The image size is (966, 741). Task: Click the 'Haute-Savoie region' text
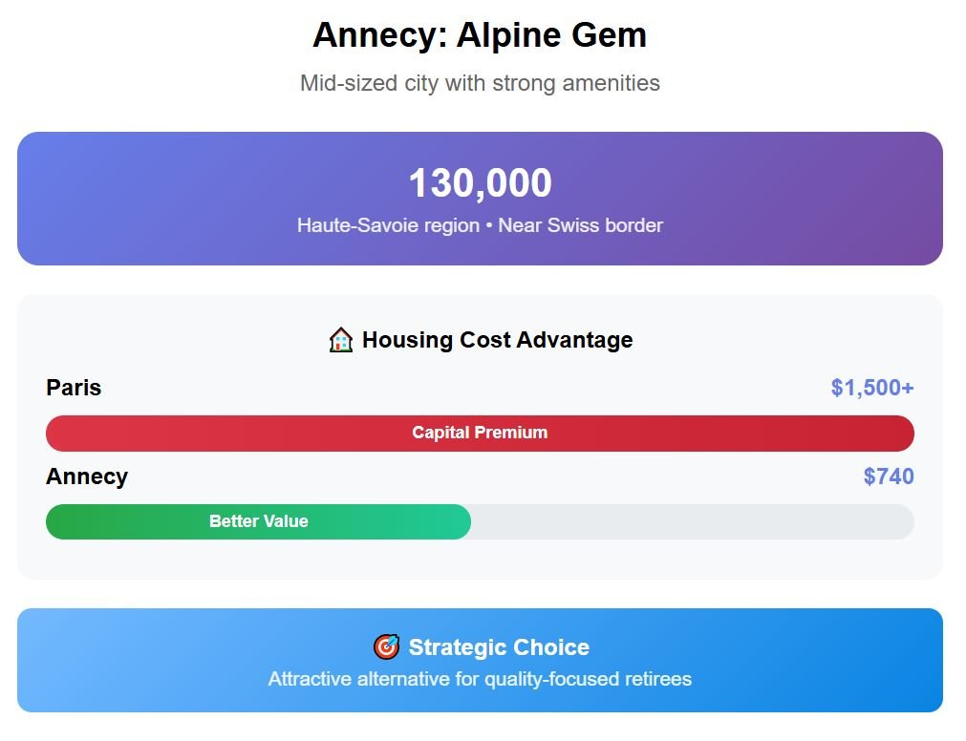click(x=388, y=225)
